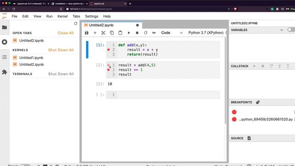Screen dimensions: 295x166
Task: Open the Tabs menu
Action: click(77, 17)
